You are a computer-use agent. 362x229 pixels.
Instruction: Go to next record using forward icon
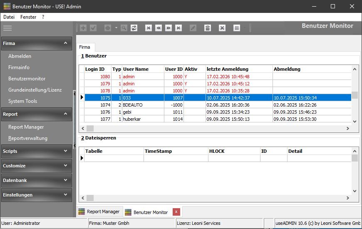tap(169, 28)
